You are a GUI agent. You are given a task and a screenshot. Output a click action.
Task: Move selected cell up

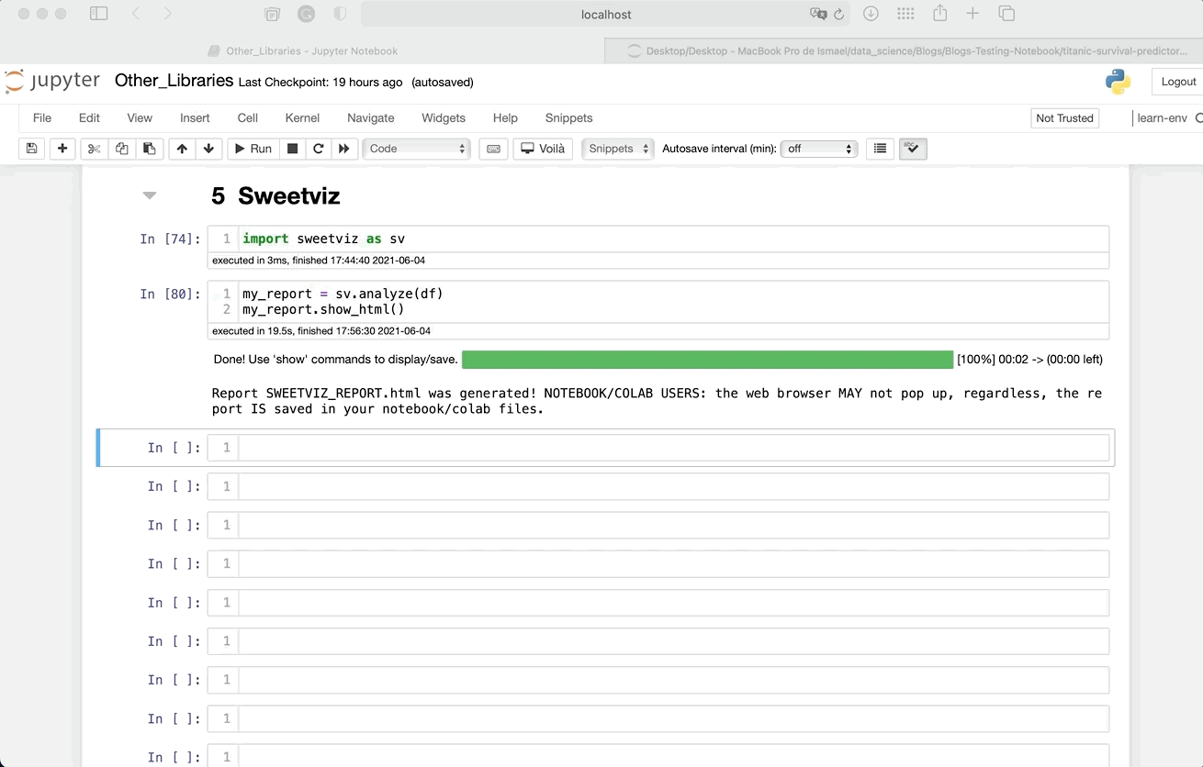point(182,149)
